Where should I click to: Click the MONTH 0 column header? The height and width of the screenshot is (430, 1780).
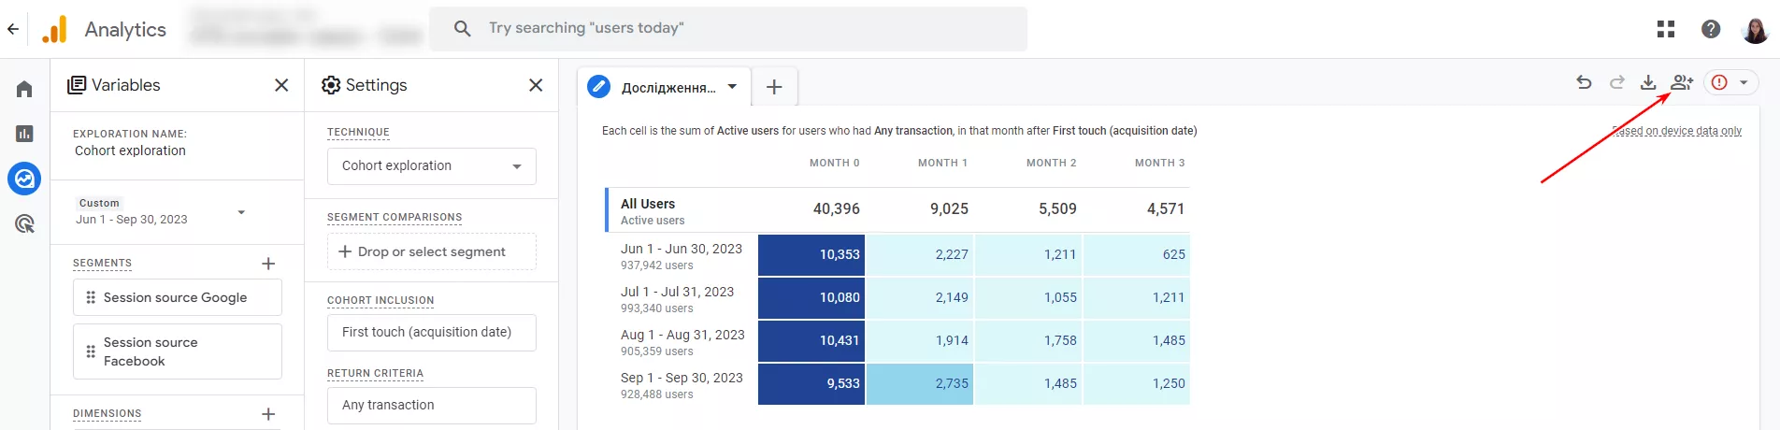(x=834, y=163)
